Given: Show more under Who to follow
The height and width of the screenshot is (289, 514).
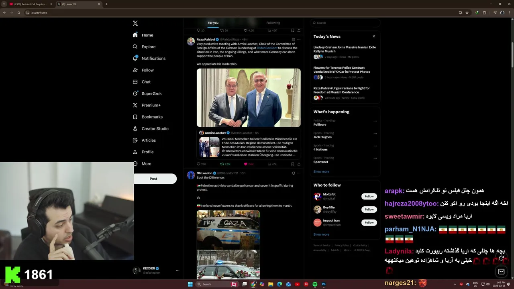Looking at the screenshot, I should pyautogui.click(x=321, y=234).
